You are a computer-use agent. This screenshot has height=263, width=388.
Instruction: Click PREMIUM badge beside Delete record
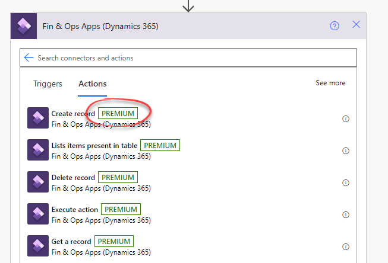[x=118, y=177]
